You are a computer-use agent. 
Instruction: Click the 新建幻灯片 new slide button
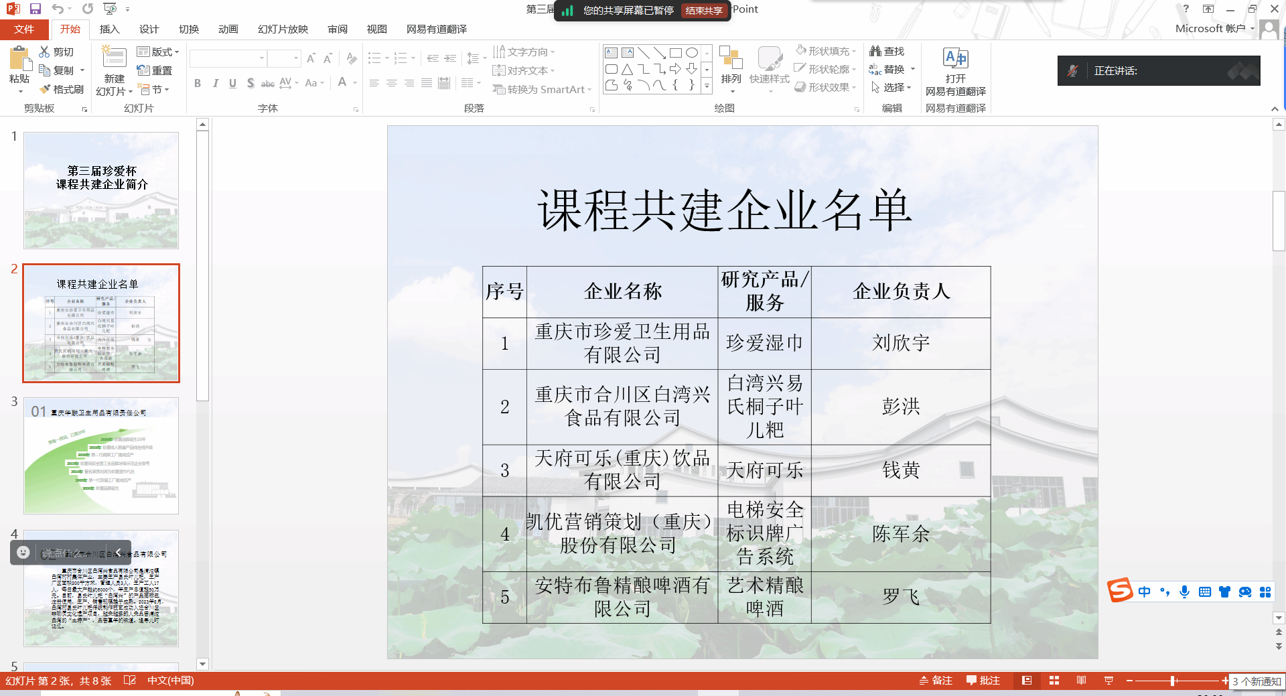pyautogui.click(x=114, y=70)
